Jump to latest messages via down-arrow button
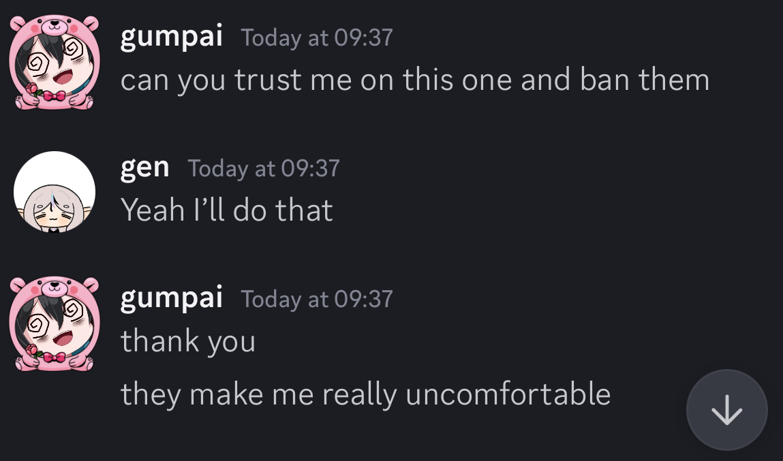Image resolution: width=783 pixels, height=461 pixels. (x=726, y=410)
